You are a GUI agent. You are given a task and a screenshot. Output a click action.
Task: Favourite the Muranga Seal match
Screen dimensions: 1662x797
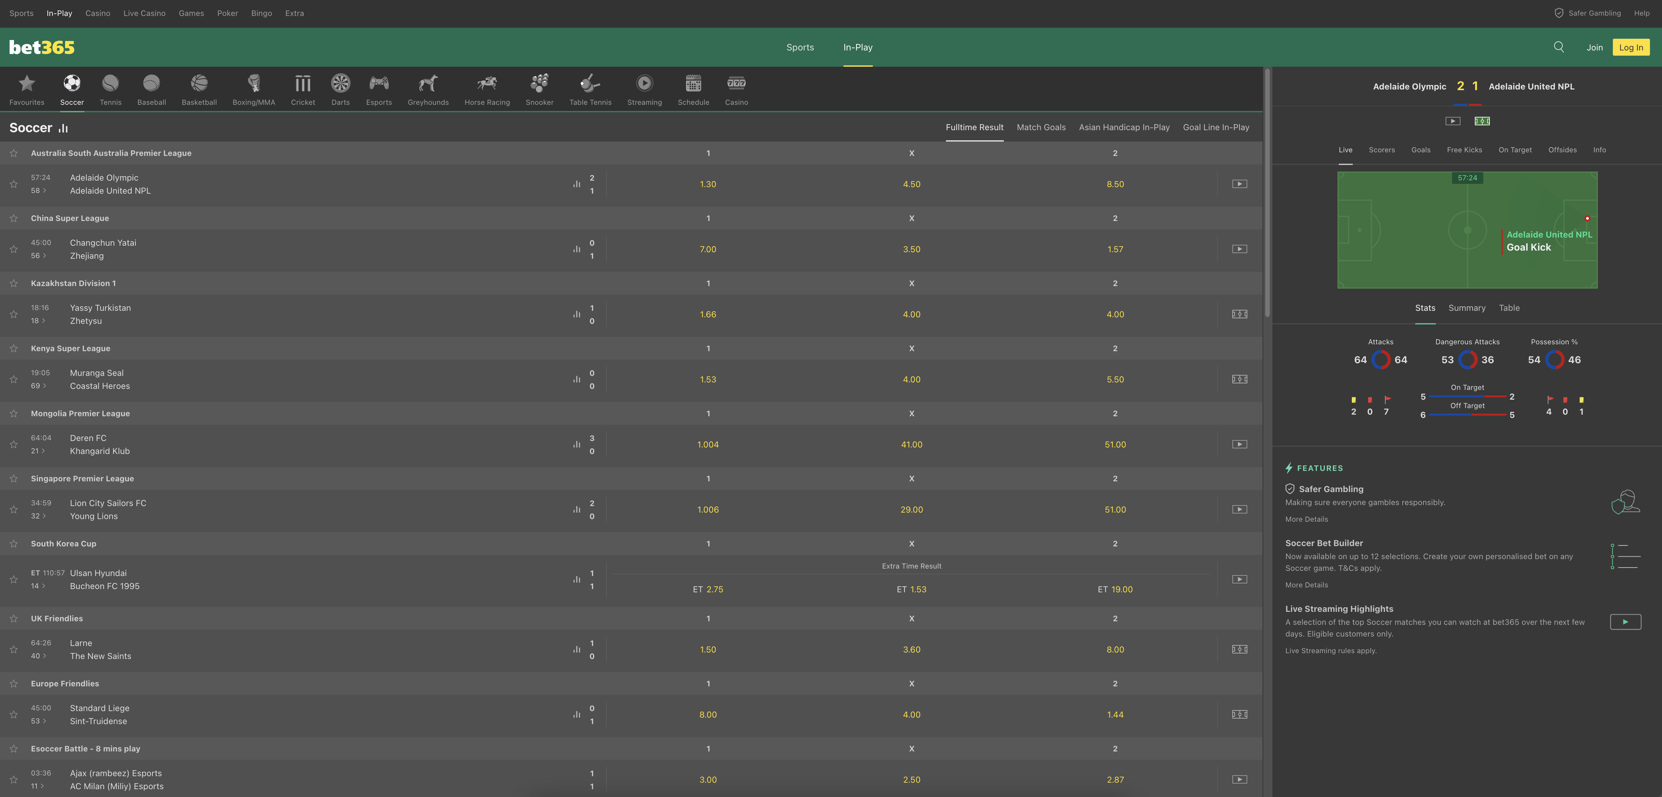click(14, 380)
